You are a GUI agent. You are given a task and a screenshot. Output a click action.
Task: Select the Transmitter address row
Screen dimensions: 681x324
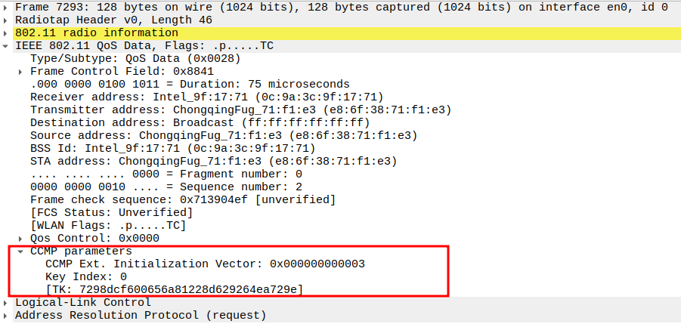[240, 110]
